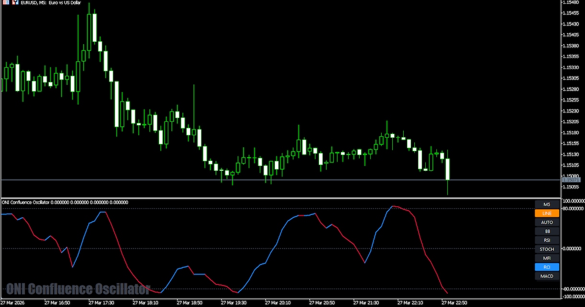
Task: Click the '27 Mar 21:30' time label
Action: pos(366,303)
